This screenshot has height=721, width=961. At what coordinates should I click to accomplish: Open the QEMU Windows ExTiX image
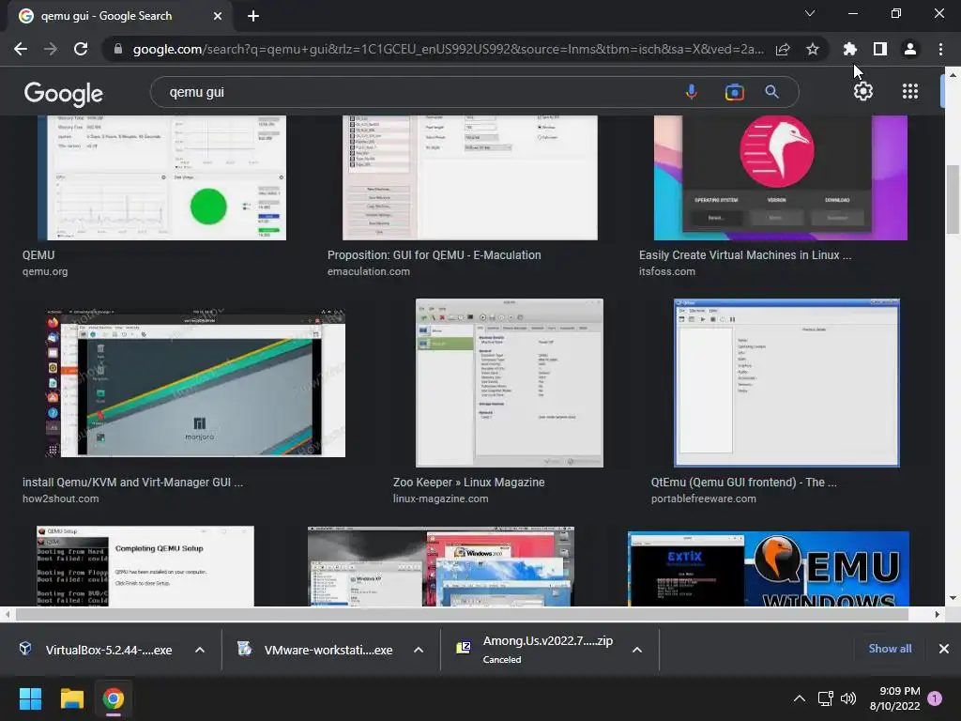pyautogui.click(x=769, y=568)
